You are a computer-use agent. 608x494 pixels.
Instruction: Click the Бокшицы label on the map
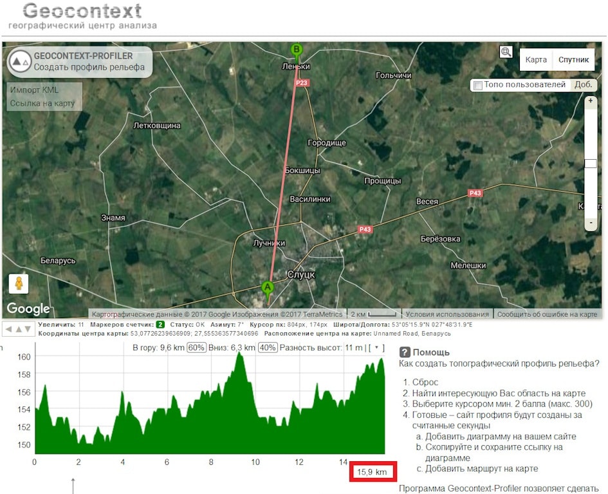tap(302, 171)
